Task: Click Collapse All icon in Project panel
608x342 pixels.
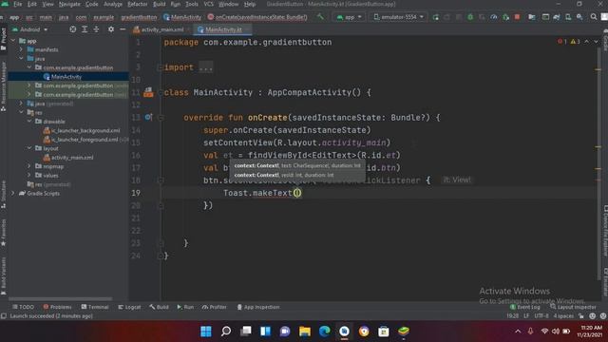Action: point(96,29)
